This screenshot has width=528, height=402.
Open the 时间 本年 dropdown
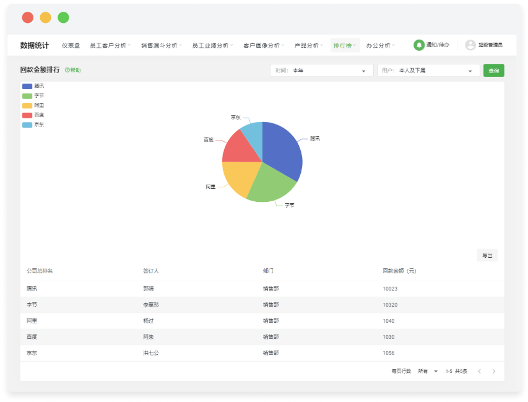point(322,71)
